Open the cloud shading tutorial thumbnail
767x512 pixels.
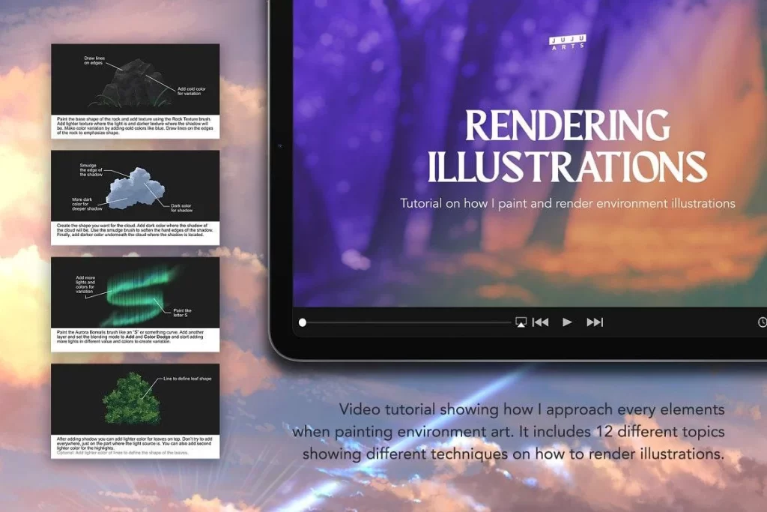click(x=135, y=196)
